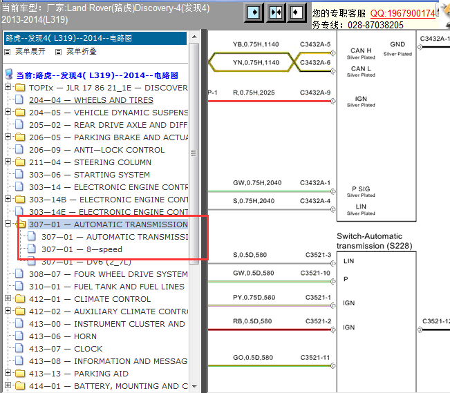Click the collapse-left panel layout icon
The height and width of the screenshot is (393, 450).
pyautogui.click(x=297, y=12)
